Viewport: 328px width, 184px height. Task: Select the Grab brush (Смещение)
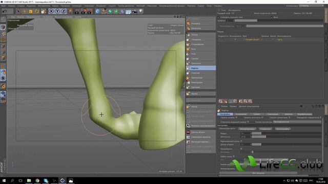coord(201,39)
